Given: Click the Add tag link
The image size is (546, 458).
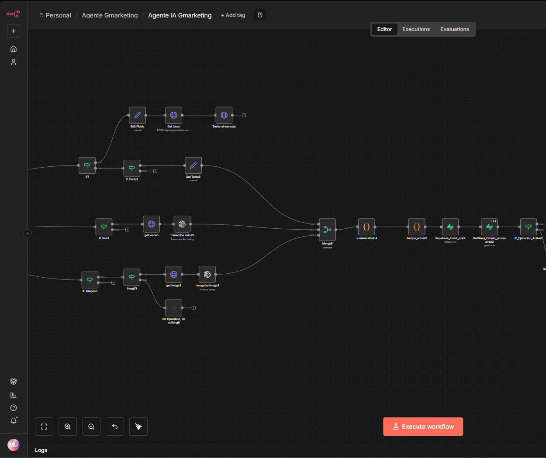Looking at the screenshot, I should [233, 15].
